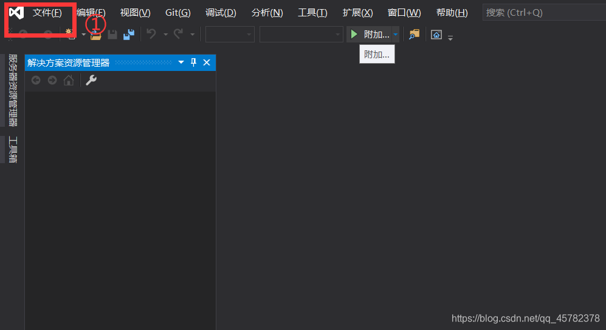Click the Home icon in Solution Explorer
This screenshot has height=330, width=606.
coord(69,80)
